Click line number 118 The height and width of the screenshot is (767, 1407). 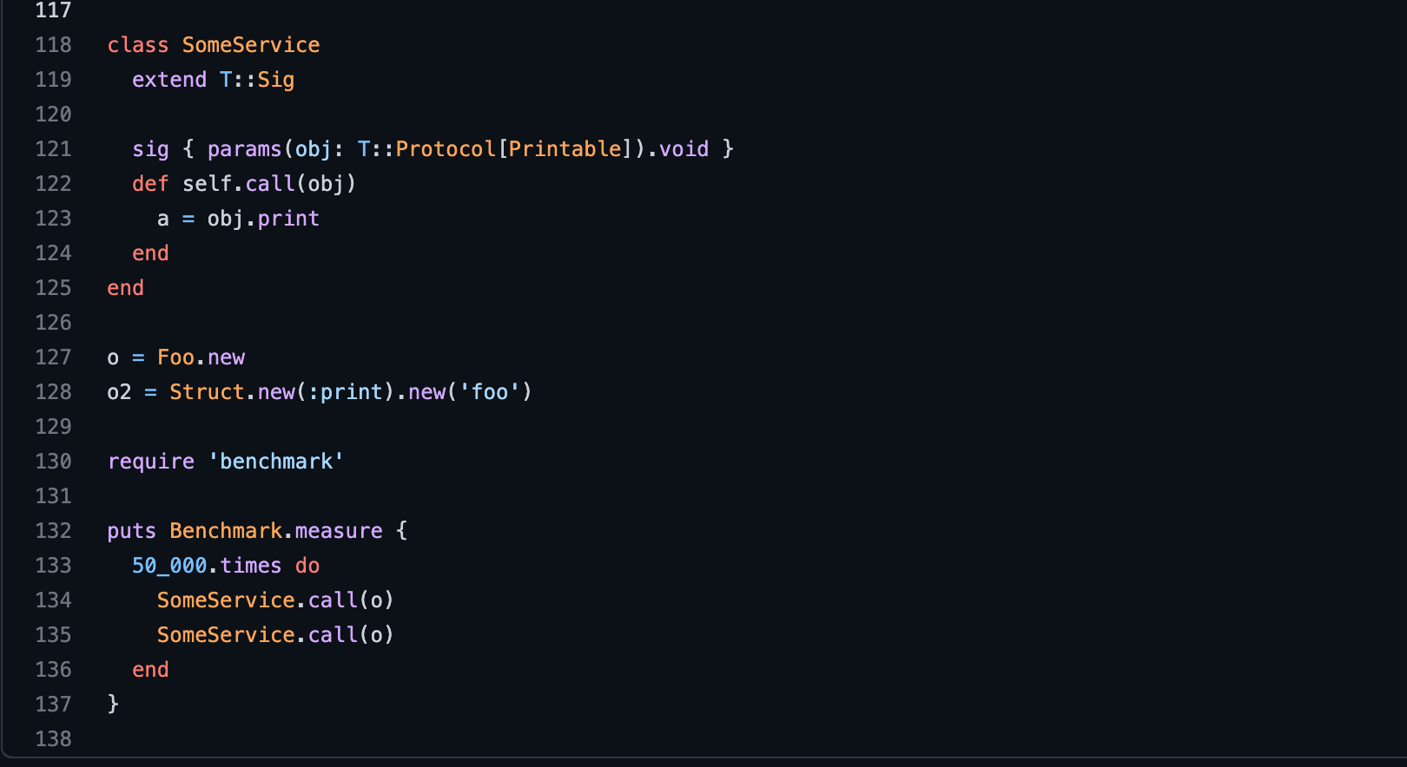click(x=53, y=45)
